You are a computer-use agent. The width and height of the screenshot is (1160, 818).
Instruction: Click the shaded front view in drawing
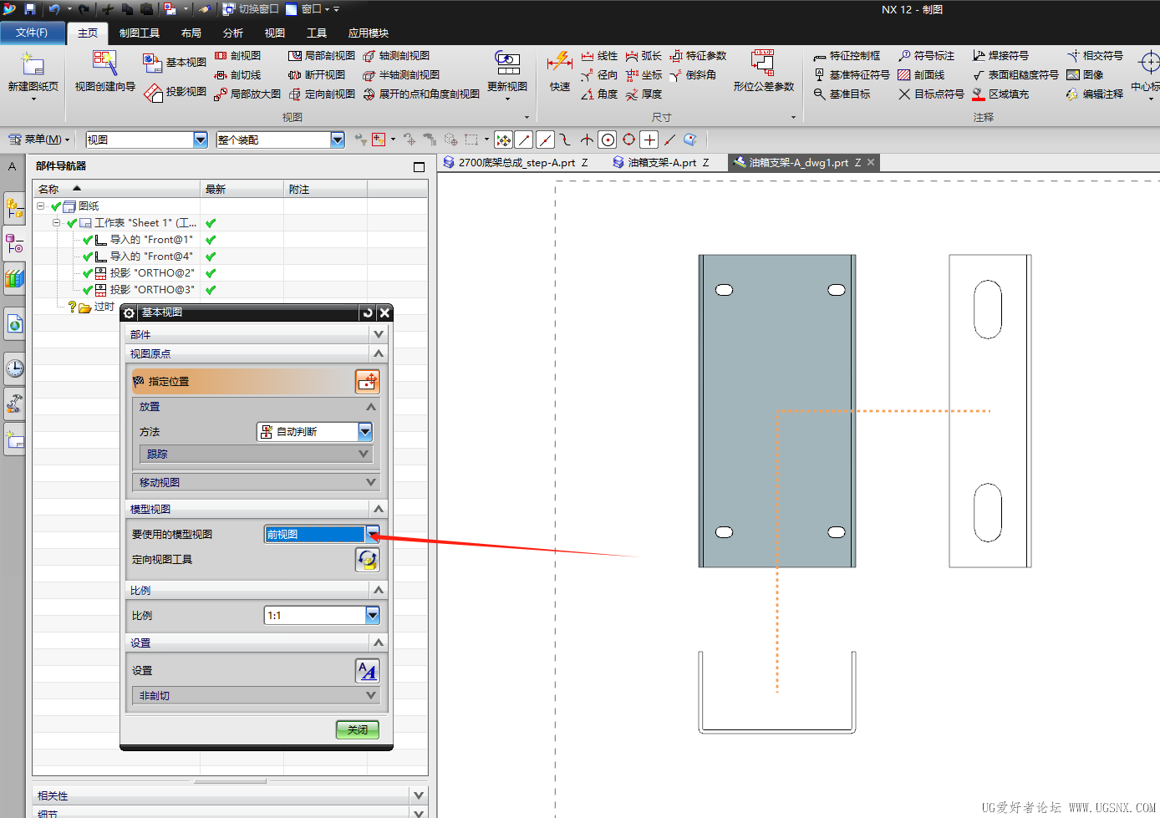(777, 411)
